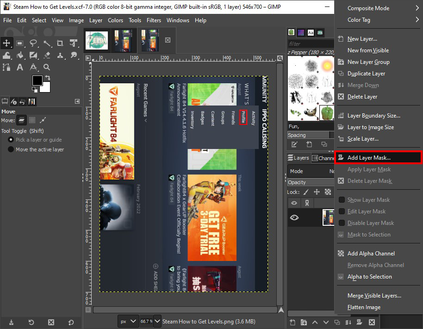Choose the Free Select lasso tool
This screenshot has height=329, width=423.
[x=33, y=43]
